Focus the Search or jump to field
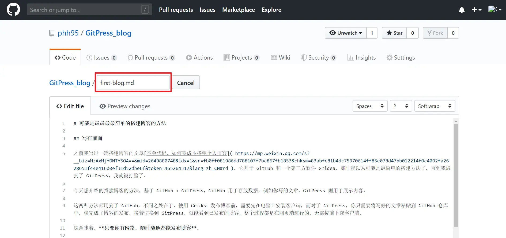 tap(89, 10)
